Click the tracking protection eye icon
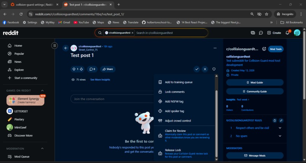 [x=259, y=14]
